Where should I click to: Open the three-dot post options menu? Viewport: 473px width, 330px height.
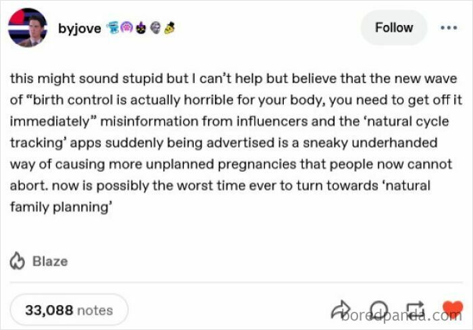[448, 28]
